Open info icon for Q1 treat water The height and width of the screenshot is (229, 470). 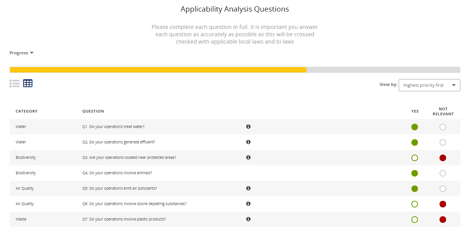[x=248, y=126]
